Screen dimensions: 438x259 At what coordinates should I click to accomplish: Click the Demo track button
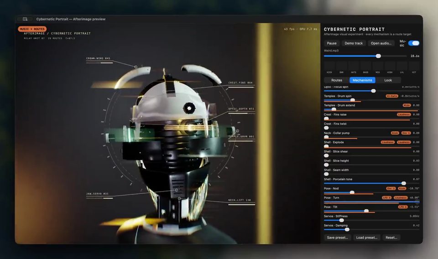coord(354,43)
